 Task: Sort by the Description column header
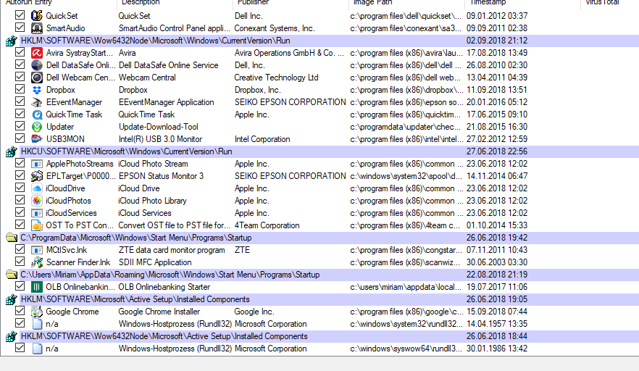[x=175, y=3]
